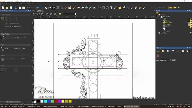Select the Node Editing tool
The height and width of the screenshot is (108, 192).
tap(49, 8)
